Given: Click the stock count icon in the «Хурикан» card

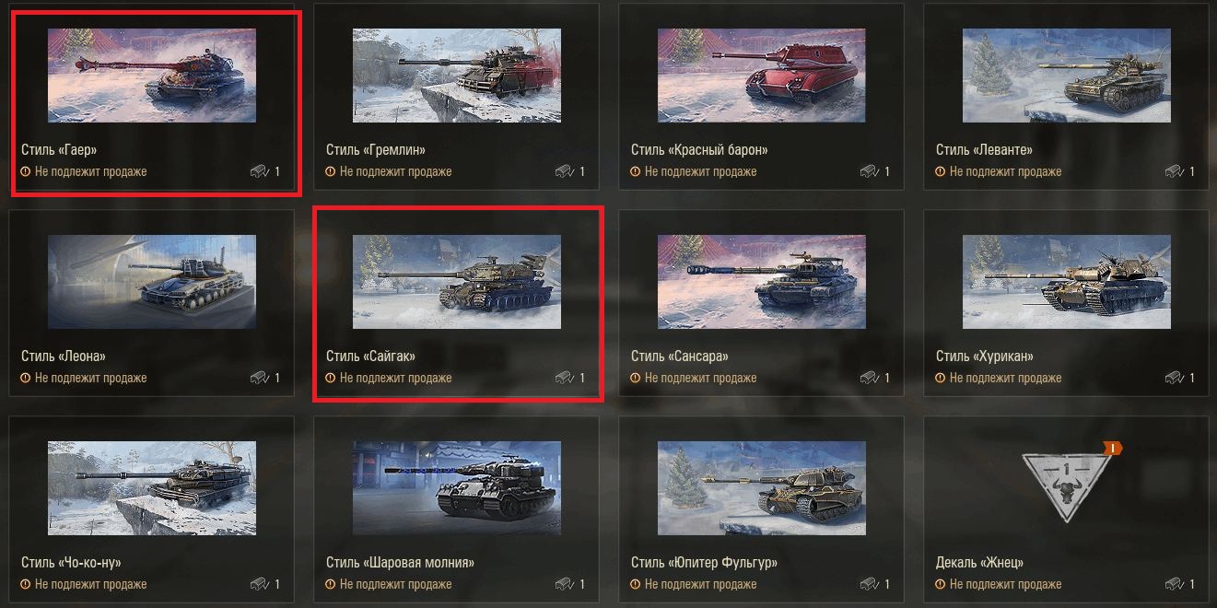Looking at the screenshot, I should tap(1173, 378).
